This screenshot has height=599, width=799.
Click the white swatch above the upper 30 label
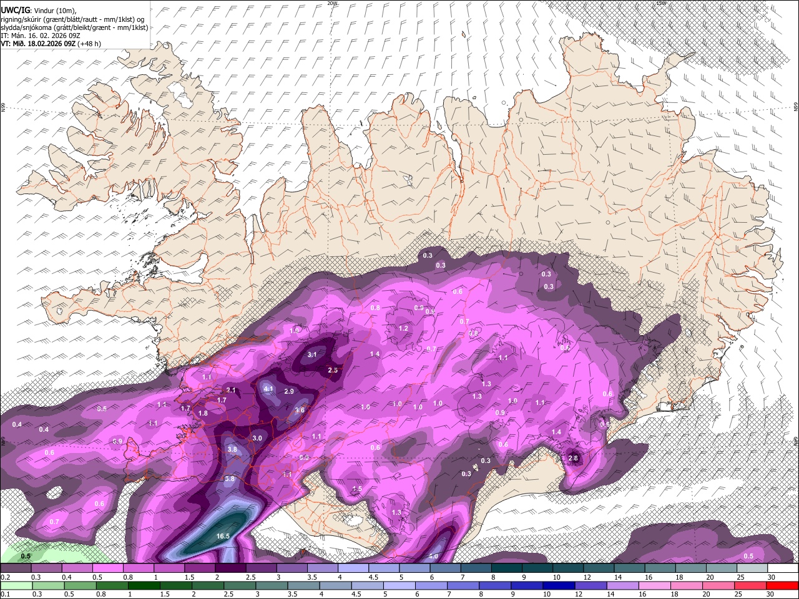coord(782,568)
